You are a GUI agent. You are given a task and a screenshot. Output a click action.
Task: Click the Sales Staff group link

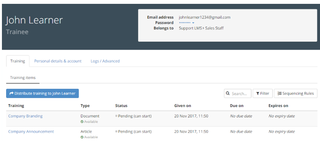pyautogui.click(x=214, y=28)
